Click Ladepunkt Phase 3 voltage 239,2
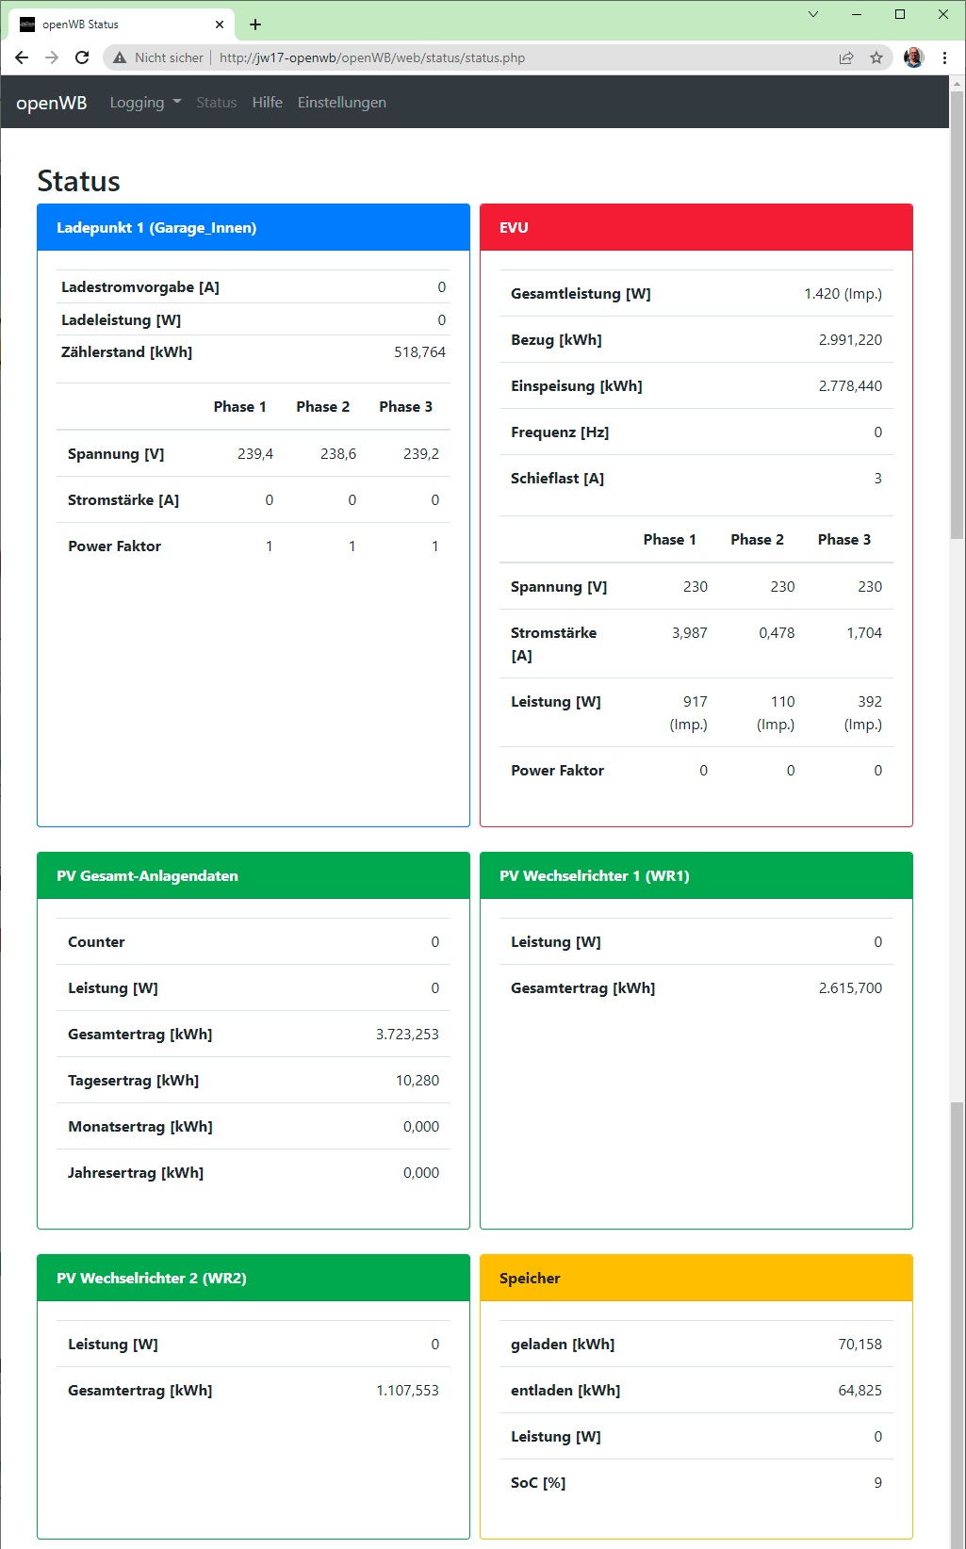The height and width of the screenshot is (1549, 966). click(421, 454)
